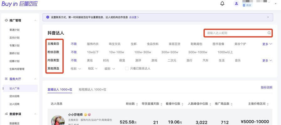Select 不限 for 粉丝总数

(x=74, y=52)
